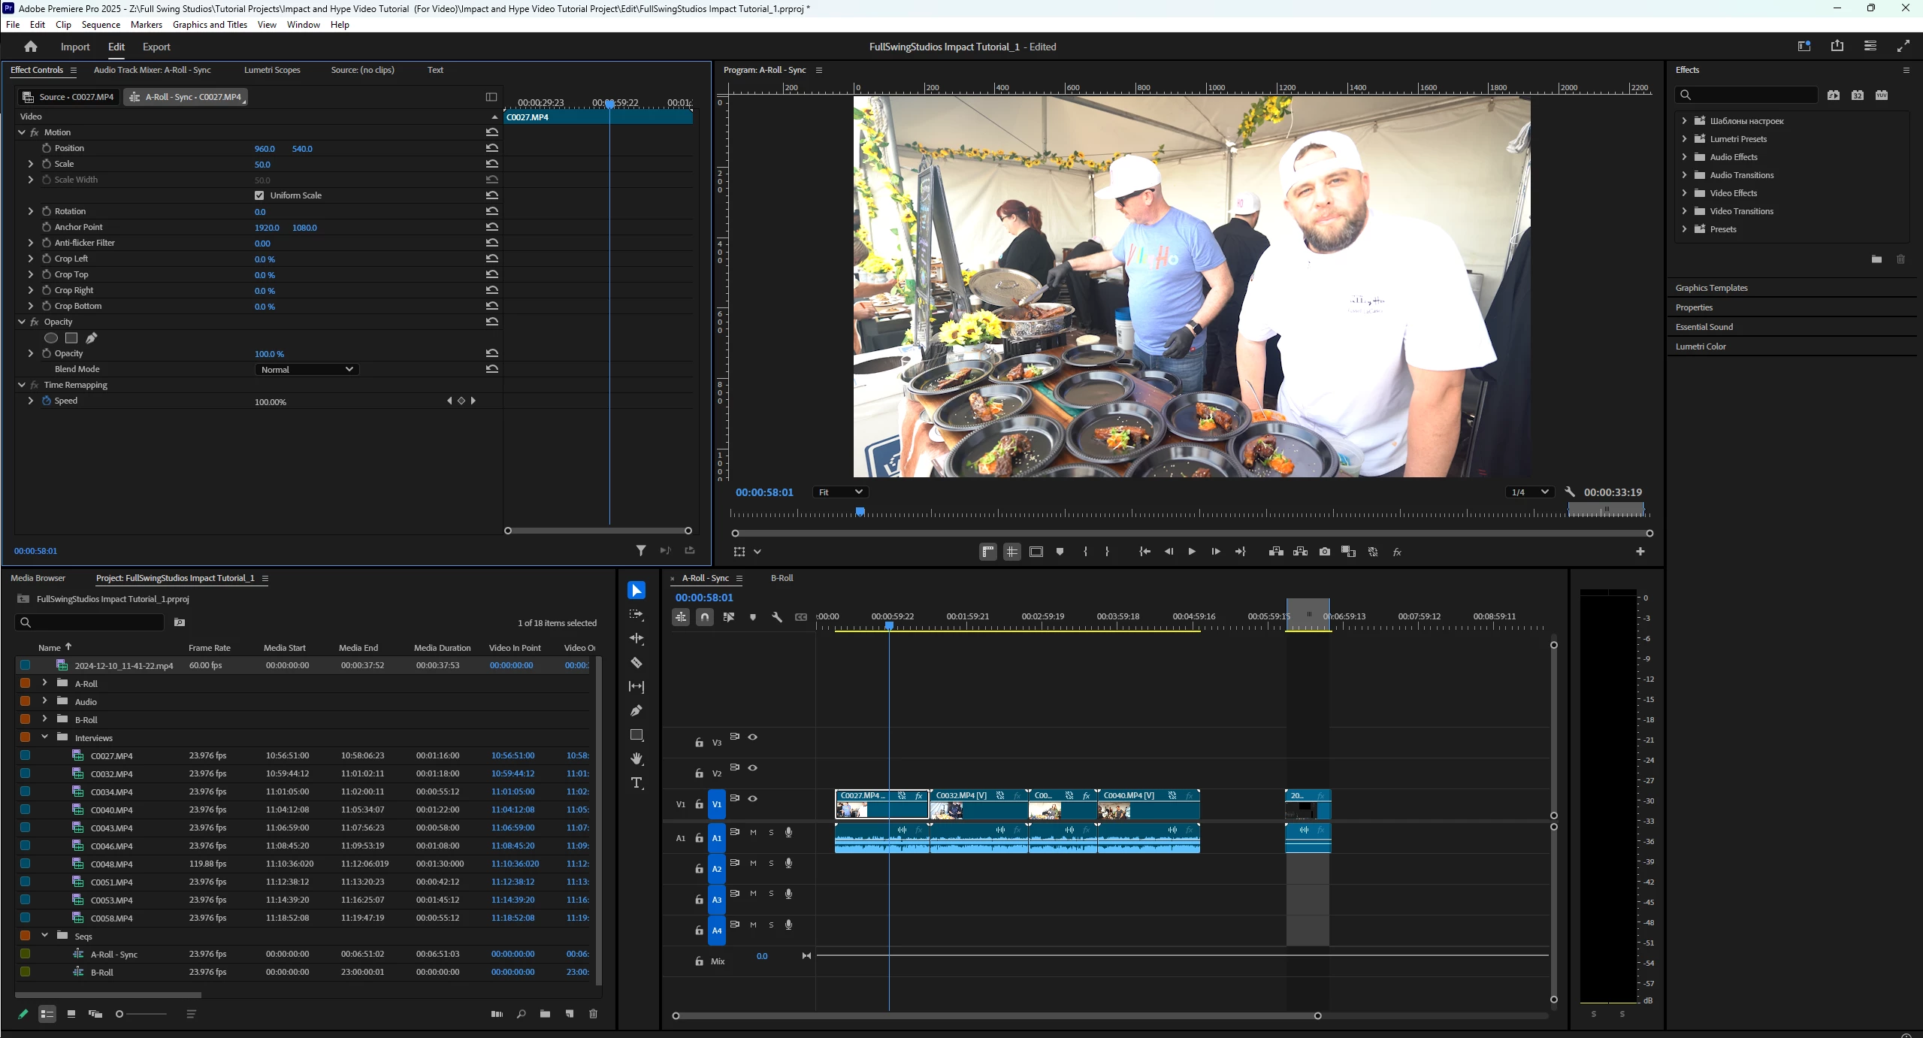Screen dimensions: 1923x1038
Task: Select the Ripple Edit tool
Action: tap(636, 638)
